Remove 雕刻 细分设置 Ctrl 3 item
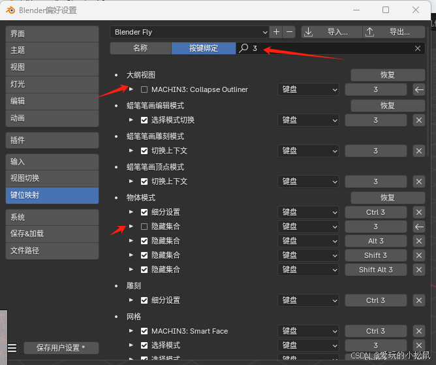 click(419, 300)
